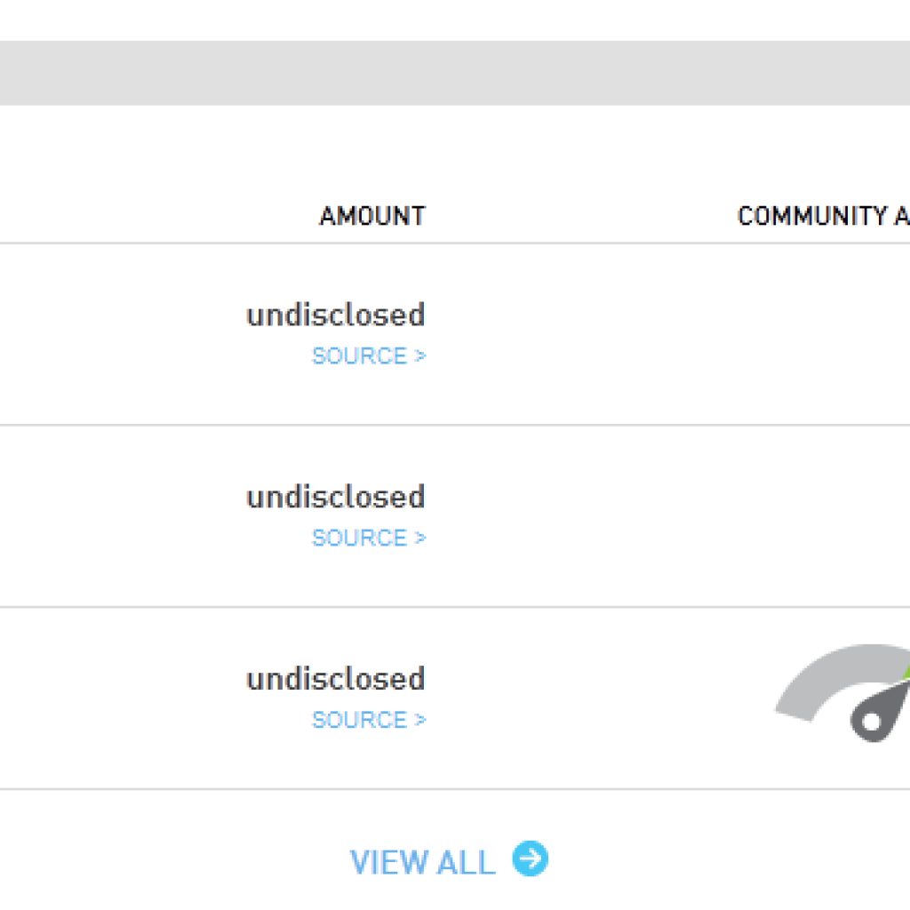This screenshot has height=910, width=910.
Task: Open the SOURCE link in the second row
Action: [369, 538]
